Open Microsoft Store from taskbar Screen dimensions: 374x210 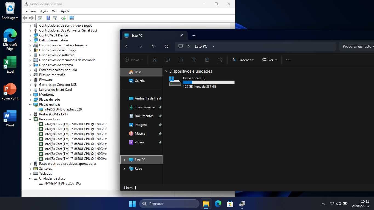coord(230,204)
